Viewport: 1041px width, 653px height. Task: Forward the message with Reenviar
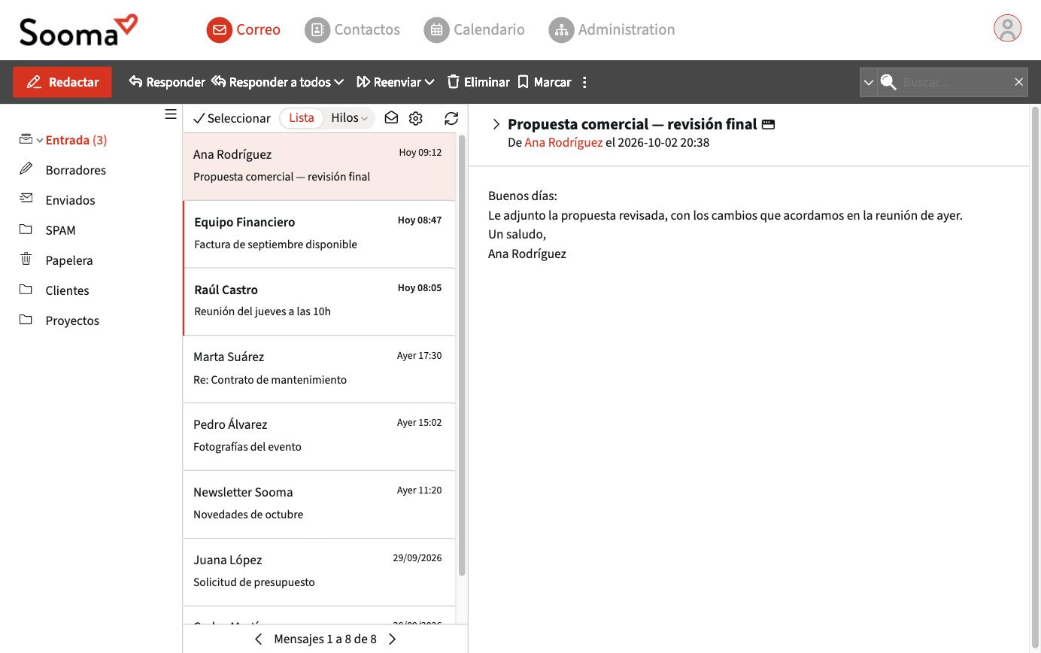tap(389, 82)
